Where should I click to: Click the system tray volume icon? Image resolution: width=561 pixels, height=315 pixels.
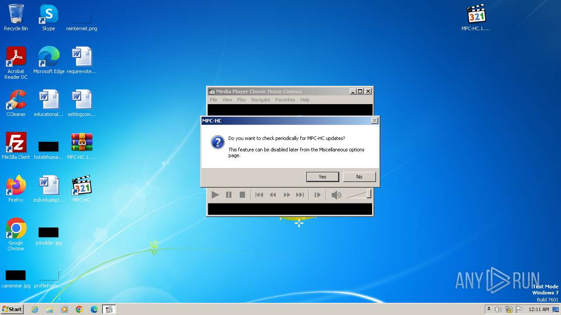(498, 309)
